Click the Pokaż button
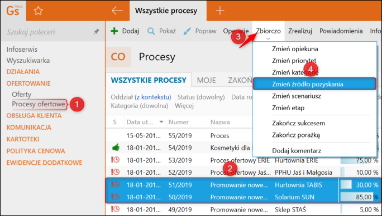This screenshot has height=216, width=382. point(161,31)
